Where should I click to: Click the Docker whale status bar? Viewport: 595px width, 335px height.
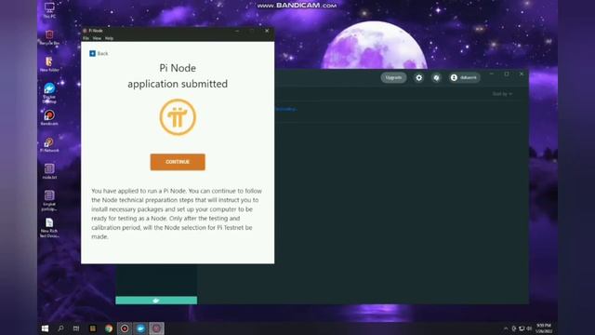156,301
